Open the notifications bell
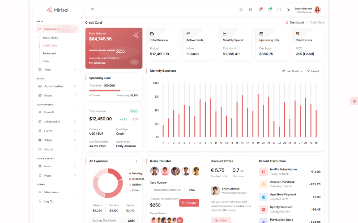 pyautogui.click(x=260, y=9)
